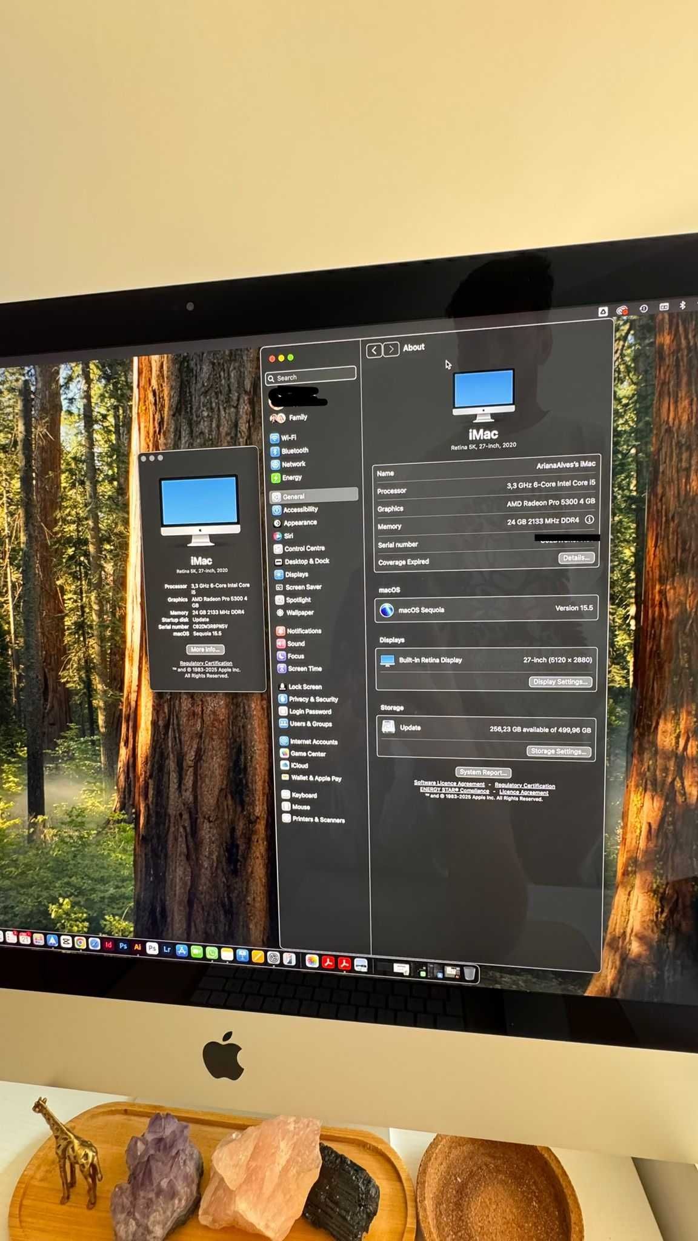
Task: Open Accessibility settings
Action: [x=295, y=510]
